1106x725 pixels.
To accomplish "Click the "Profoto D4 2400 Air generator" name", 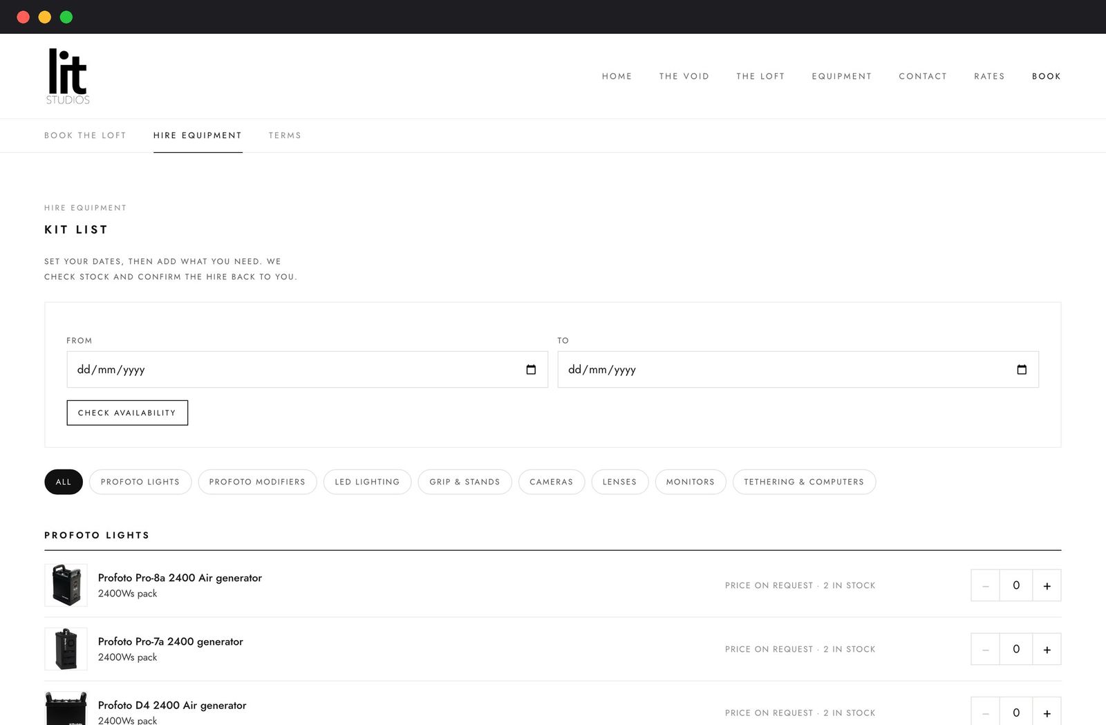I will 172,705.
